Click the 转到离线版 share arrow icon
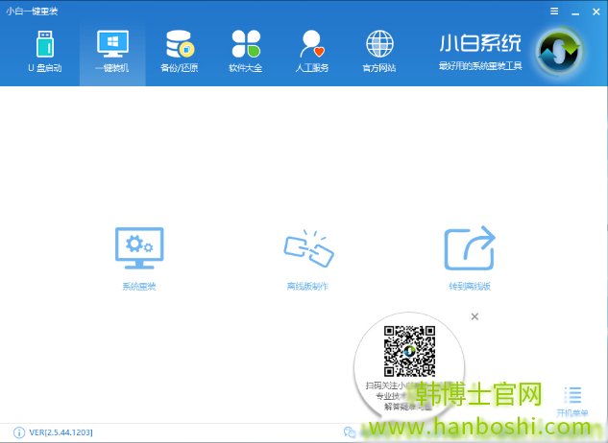The image size is (608, 443). tap(469, 249)
